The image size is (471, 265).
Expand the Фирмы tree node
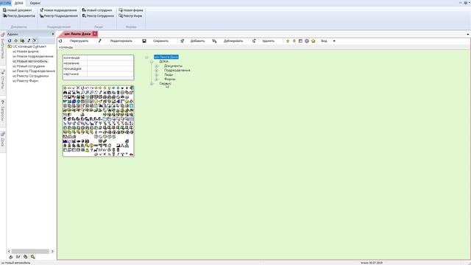(x=157, y=79)
